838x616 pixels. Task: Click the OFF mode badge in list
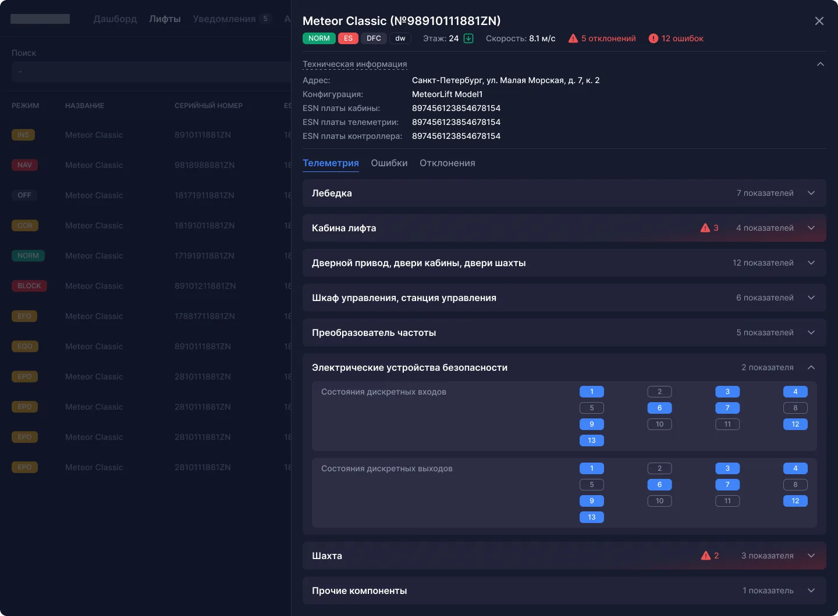[24, 195]
